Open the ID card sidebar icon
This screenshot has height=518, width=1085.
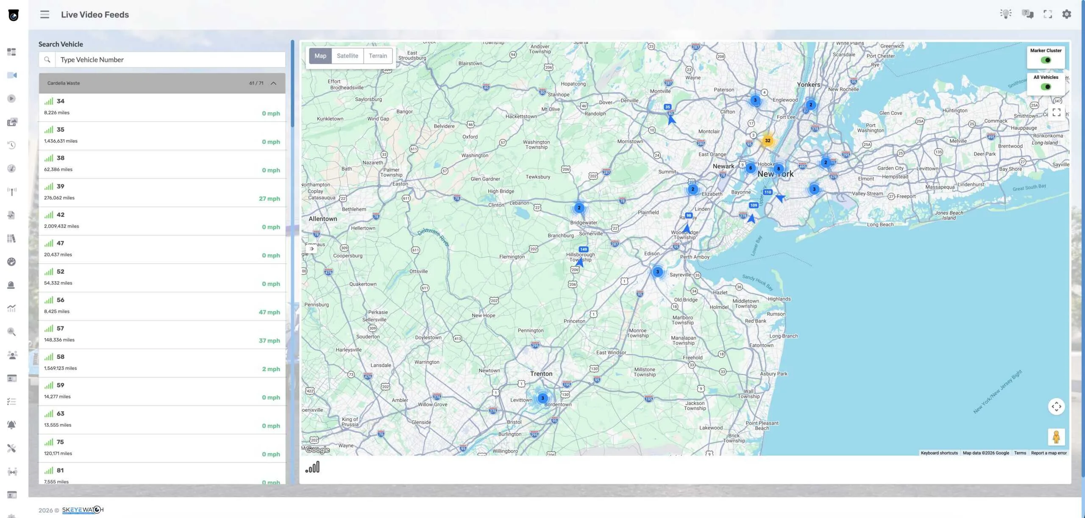point(12,378)
